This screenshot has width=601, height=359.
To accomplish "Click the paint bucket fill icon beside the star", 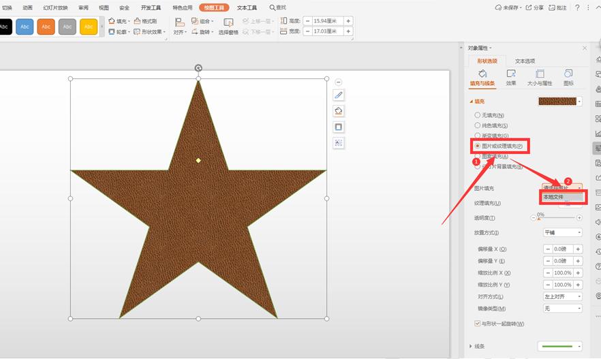I will click(339, 111).
